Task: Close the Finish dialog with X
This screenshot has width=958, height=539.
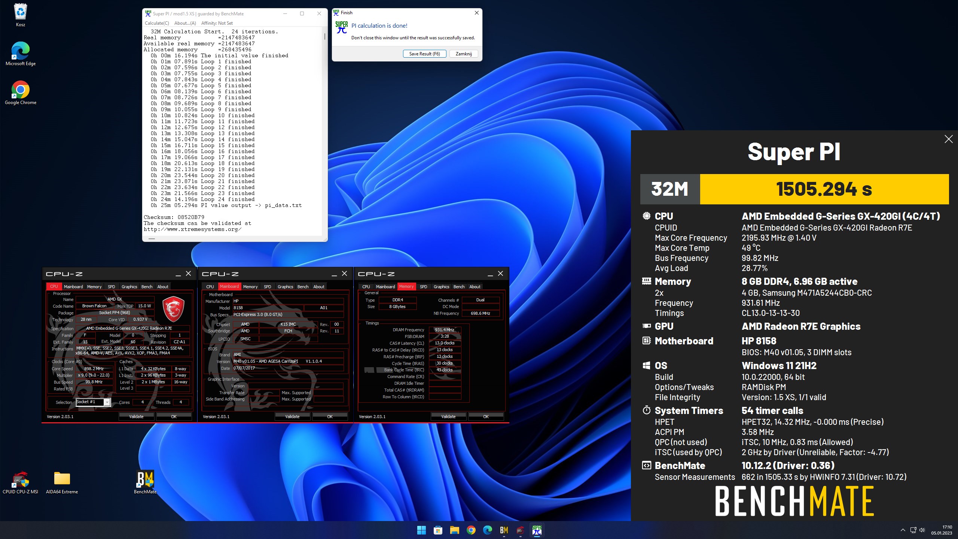Action: pos(476,13)
